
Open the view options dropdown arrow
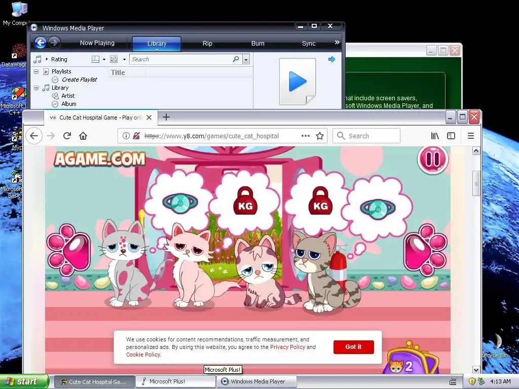coord(124,60)
